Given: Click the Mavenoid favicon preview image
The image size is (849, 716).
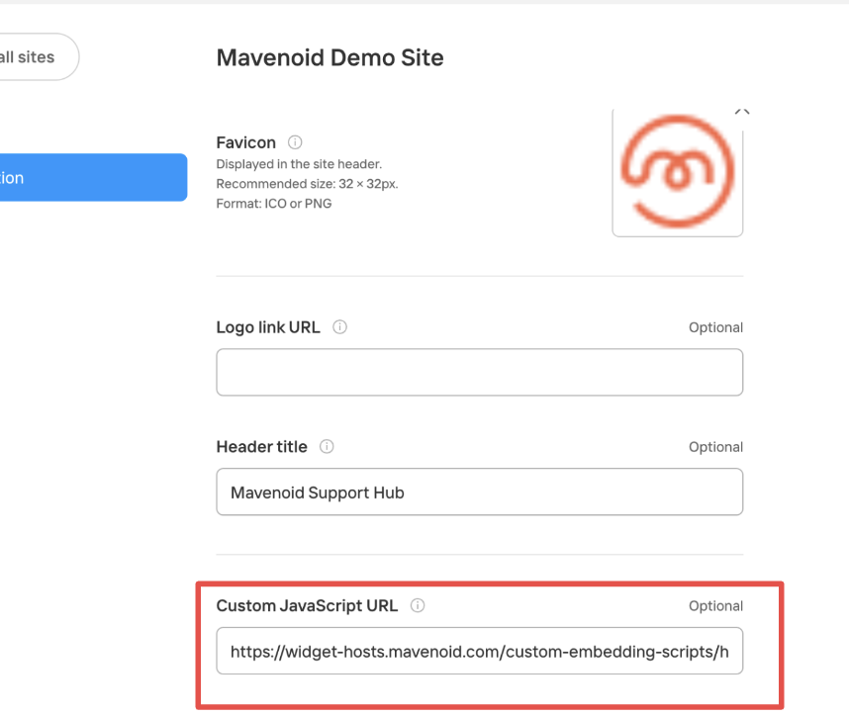Looking at the screenshot, I should pos(678,172).
